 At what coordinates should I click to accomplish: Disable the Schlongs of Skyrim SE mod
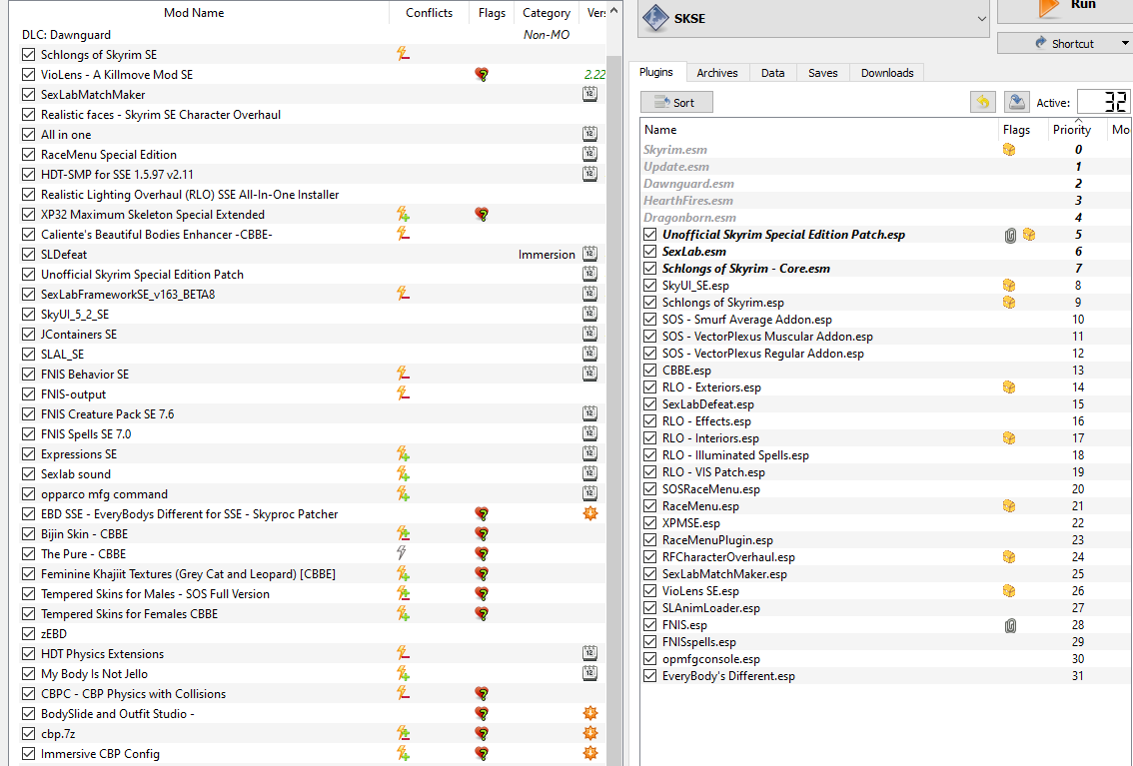[x=26, y=54]
